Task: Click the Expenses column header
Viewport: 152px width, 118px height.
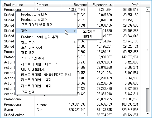Action: [x=101, y=5]
